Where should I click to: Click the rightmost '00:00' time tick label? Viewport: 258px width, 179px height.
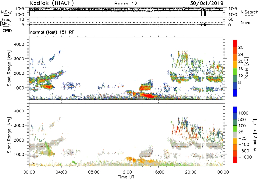223,172
